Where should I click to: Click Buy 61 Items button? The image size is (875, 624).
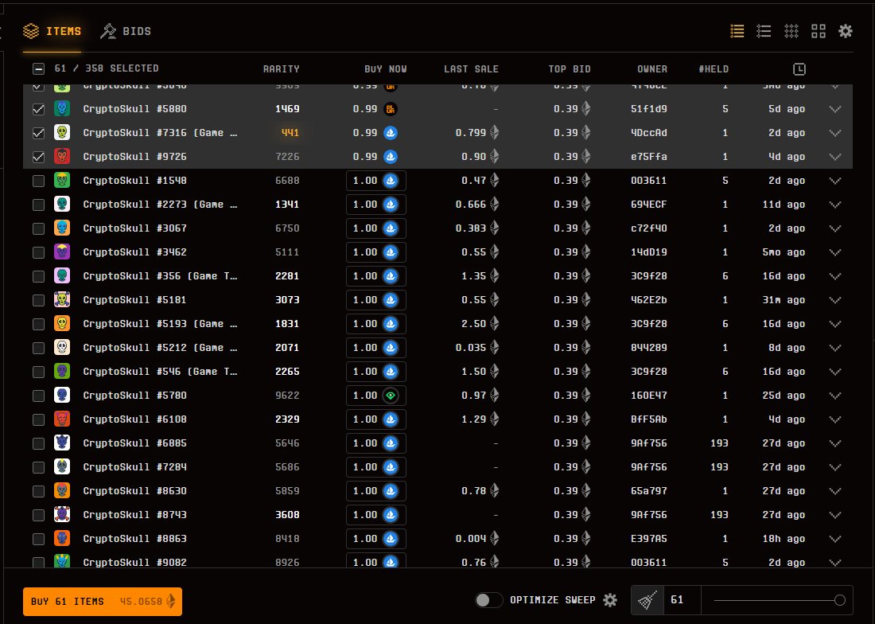click(x=102, y=601)
